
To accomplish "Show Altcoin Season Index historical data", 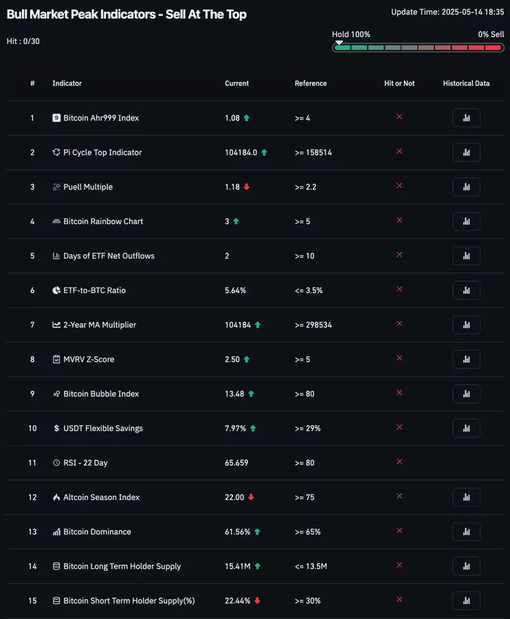I will (x=466, y=497).
